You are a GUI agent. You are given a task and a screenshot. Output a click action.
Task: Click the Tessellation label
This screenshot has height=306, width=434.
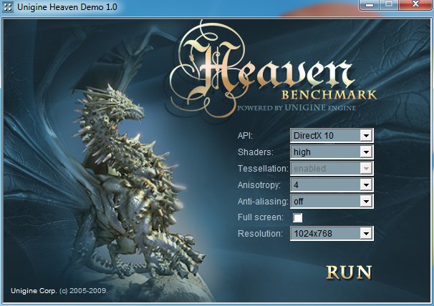coord(263,168)
